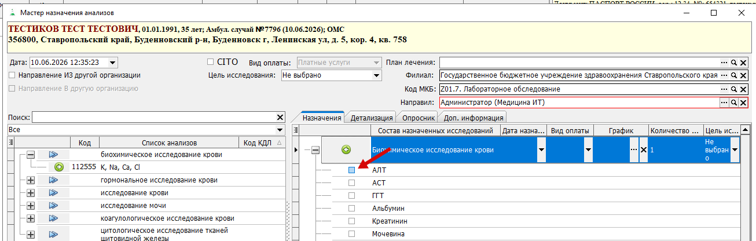
Task: Open Направил selection with ellipsis button
Action: [x=724, y=103]
